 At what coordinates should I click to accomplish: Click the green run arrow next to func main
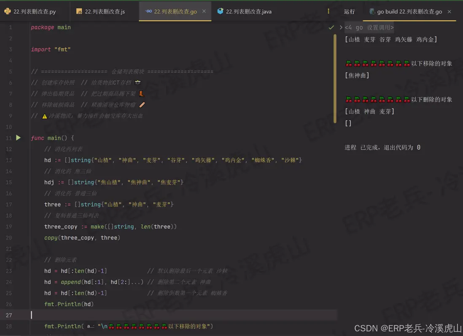coord(17,138)
